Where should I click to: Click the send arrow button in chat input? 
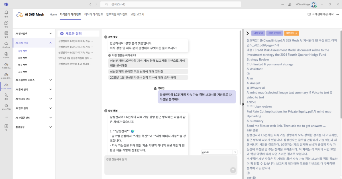(233, 170)
